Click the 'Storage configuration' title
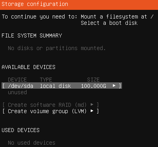This screenshot has width=158, height=147. (35, 4)
